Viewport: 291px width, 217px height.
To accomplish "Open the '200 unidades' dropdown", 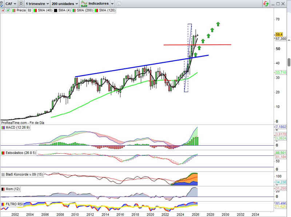I will pyautogui.click(x=65, y=4).
